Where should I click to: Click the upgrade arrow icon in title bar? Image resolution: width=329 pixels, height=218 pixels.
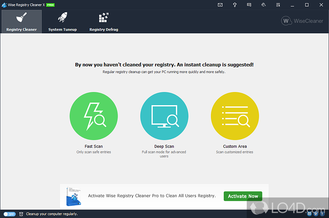(x=235, y=5)
